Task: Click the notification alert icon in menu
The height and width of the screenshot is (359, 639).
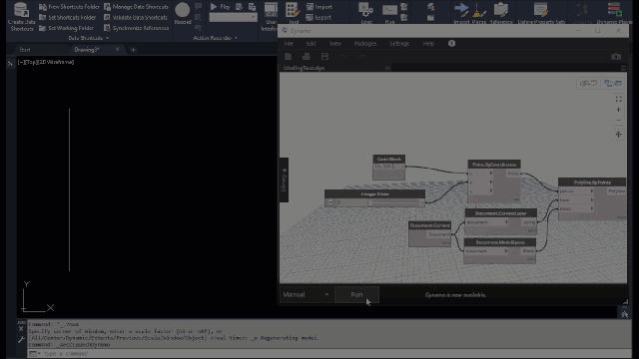Action: [451, 44]
